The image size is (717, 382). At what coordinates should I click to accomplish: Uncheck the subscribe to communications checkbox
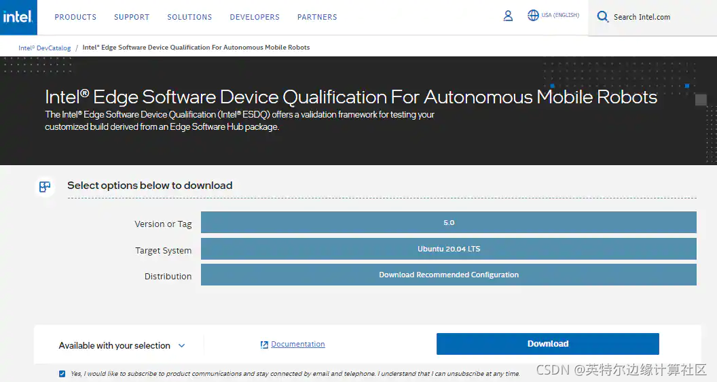(x=62, y=374)
